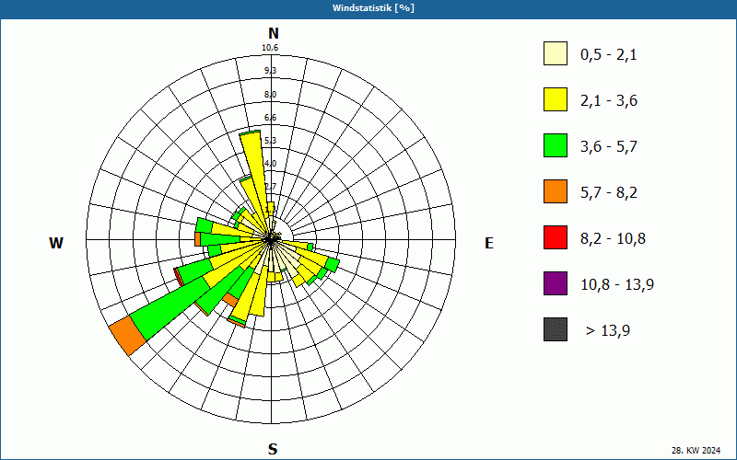Click the '8,0' axis scale value
737x460 pixels.
click(270, 95)
